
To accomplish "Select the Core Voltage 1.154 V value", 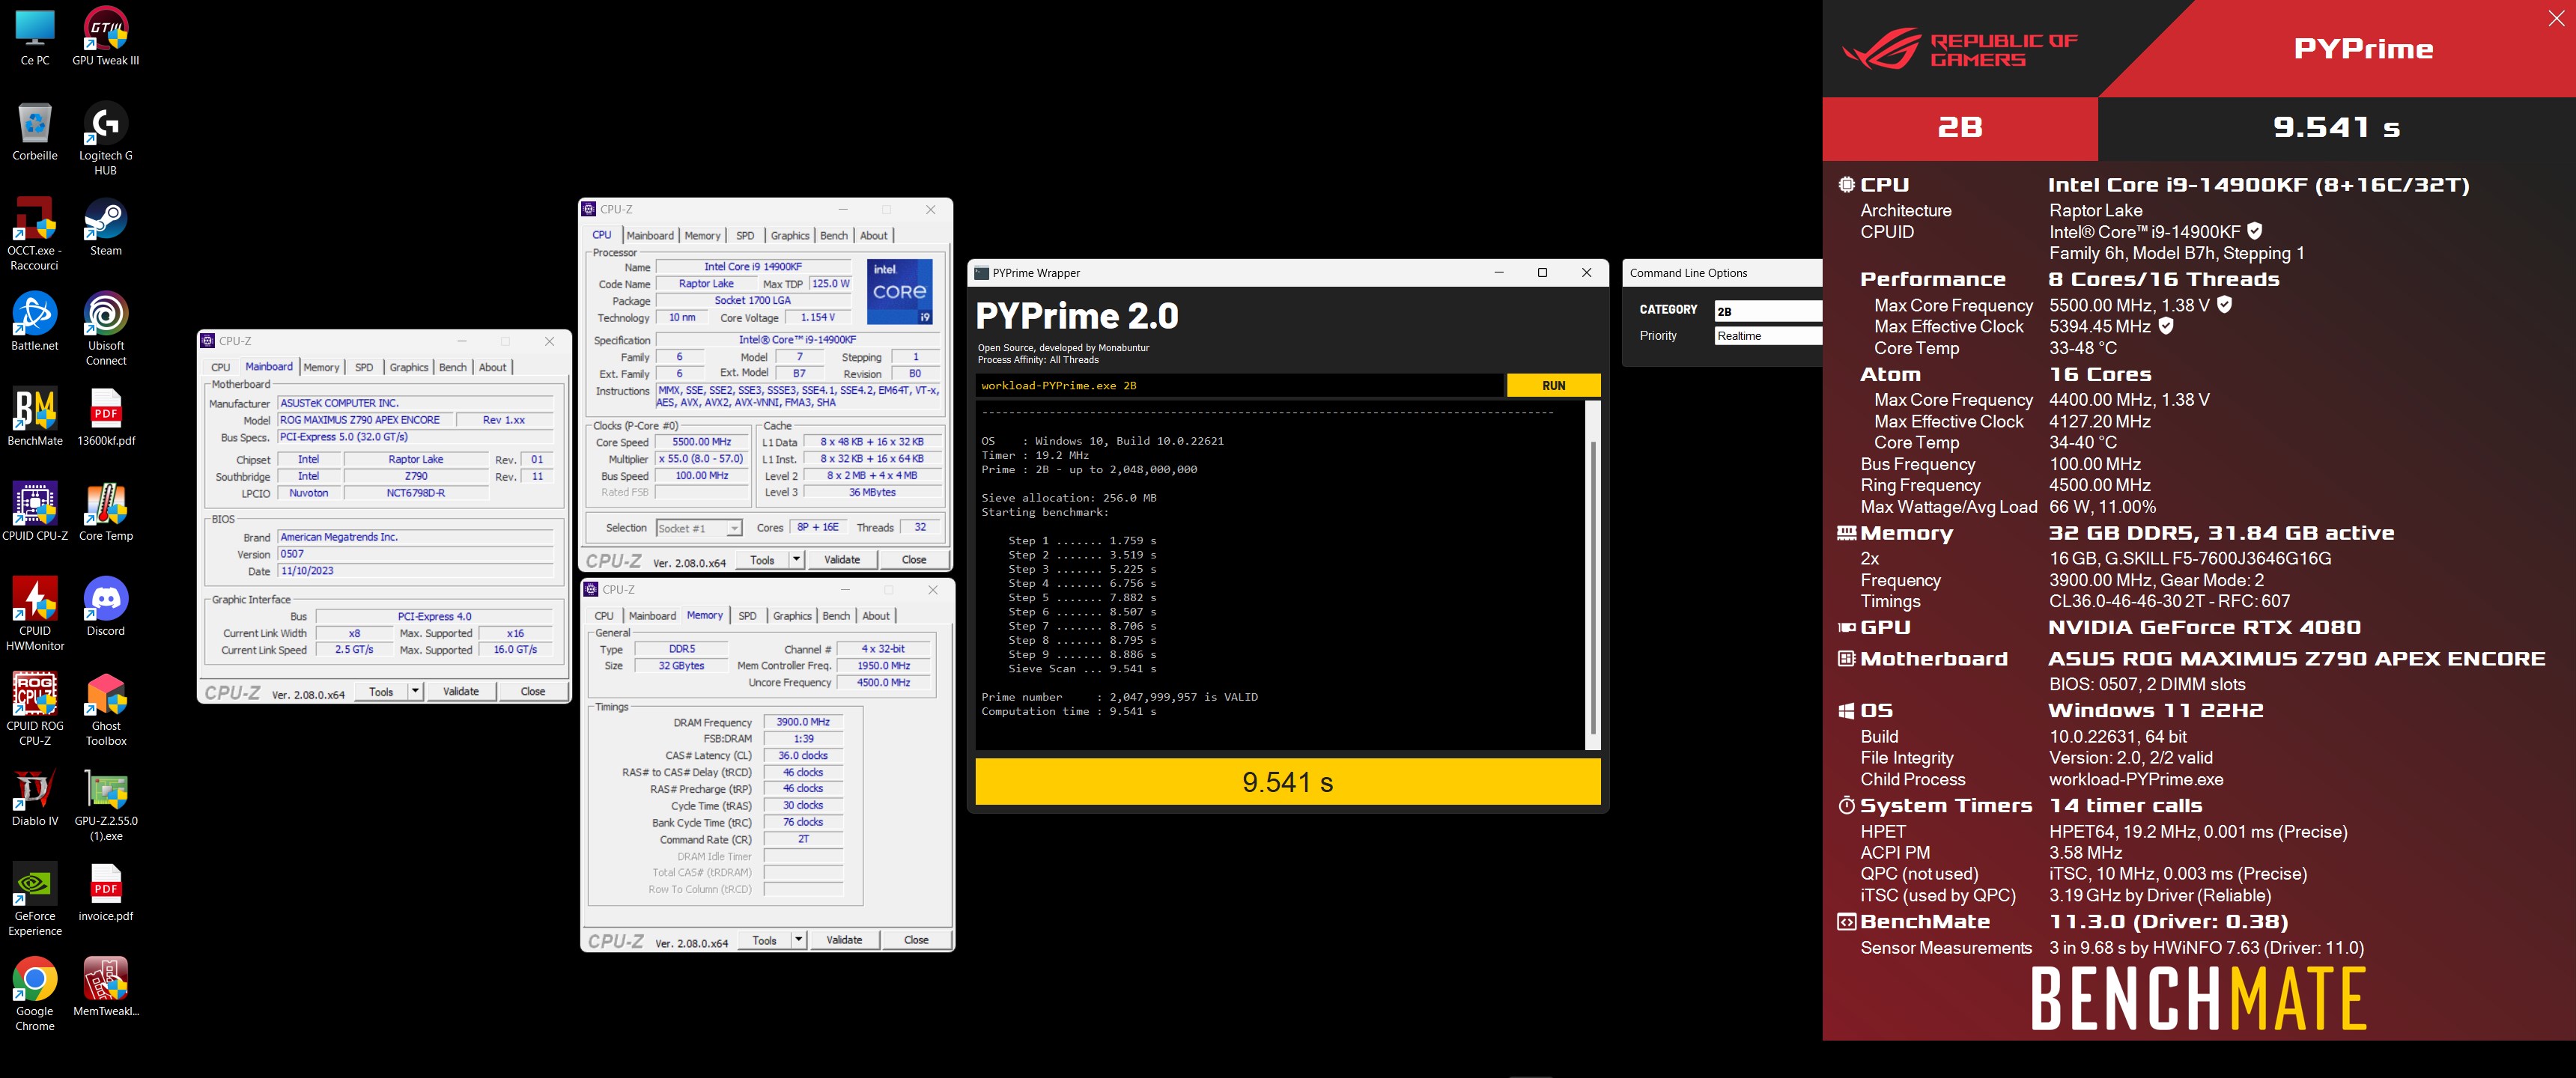I will click(817, 317).
